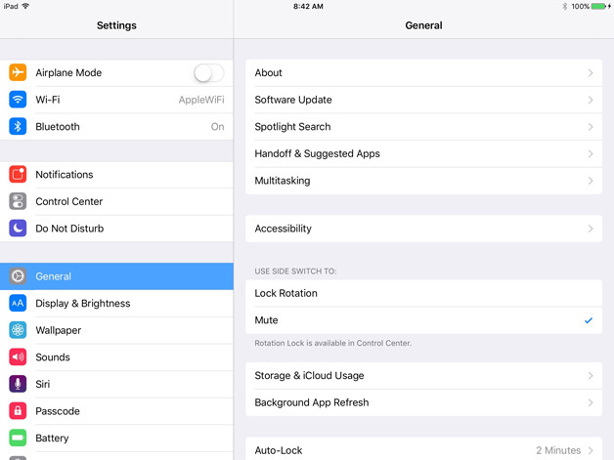The width and height of the screenshot is (614, 460).
Task: Tap the Control Center icon
Action: tap(18, 201)
